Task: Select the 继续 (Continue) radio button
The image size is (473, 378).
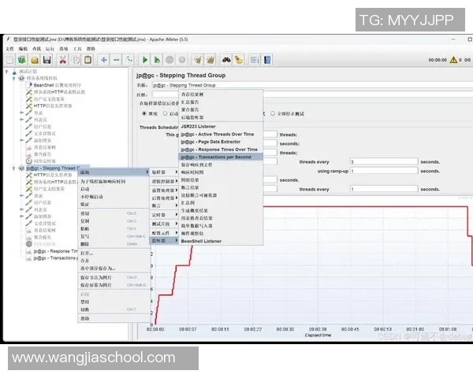Action: coord(144,113)
